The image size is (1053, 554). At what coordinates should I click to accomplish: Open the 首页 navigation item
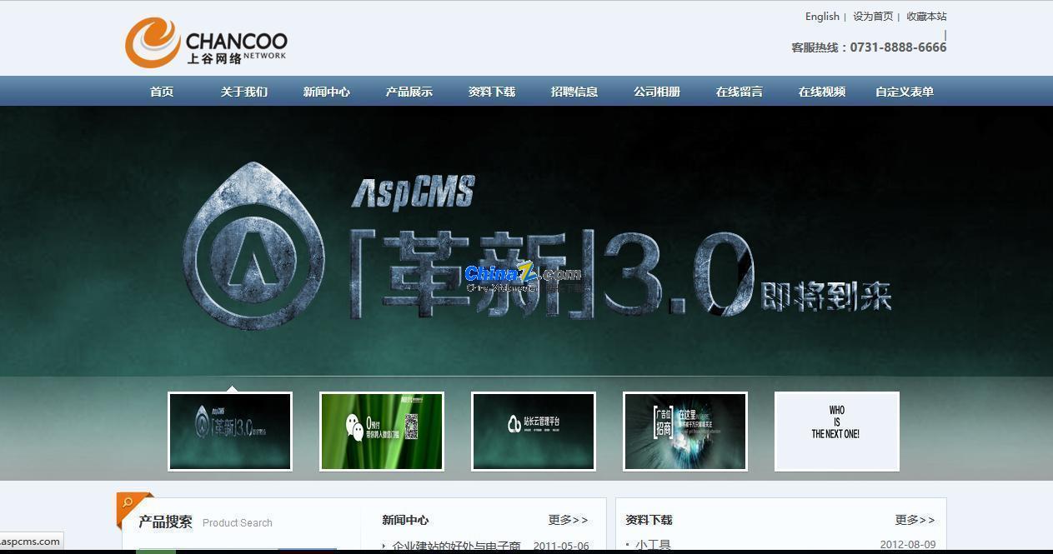tap(162, 92)
